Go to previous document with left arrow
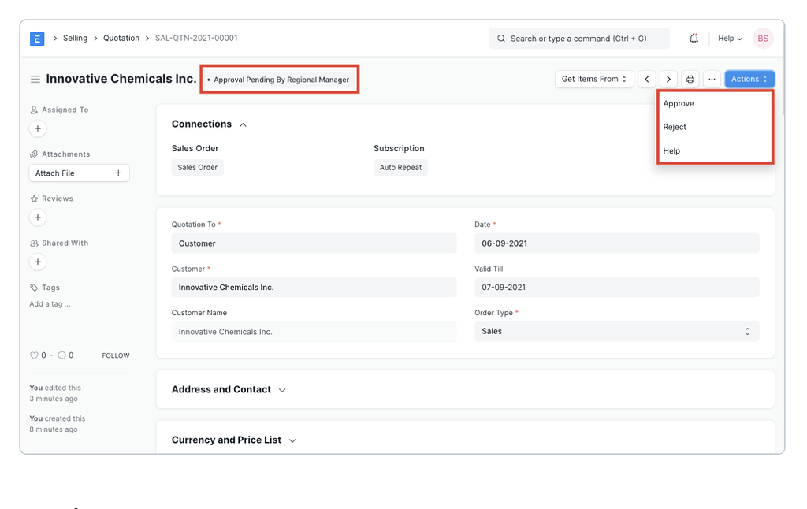The image size is (807, 509). 647,79
